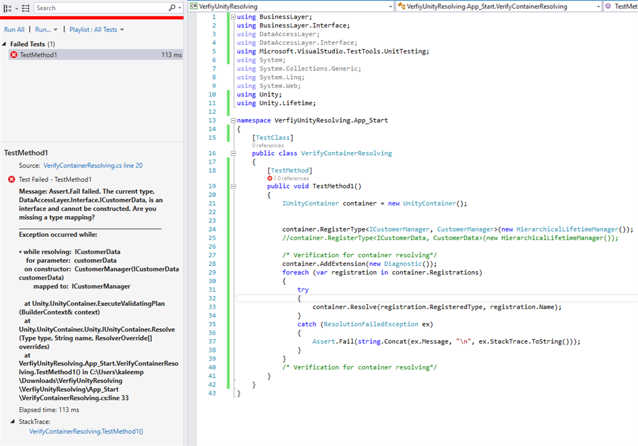
Task: Click the Run All link
Action: (14, 29)
